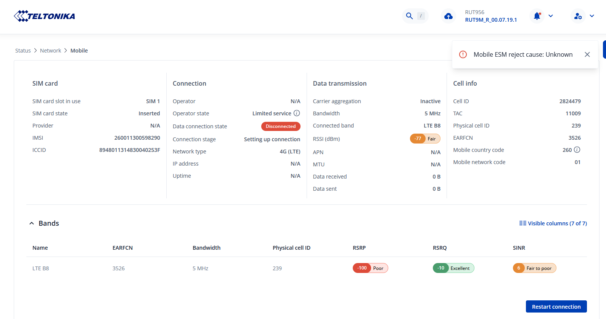Go to Status breadcrumb
Image resolution: width=606 pixels, height=319 pixels.
[23, 51]
